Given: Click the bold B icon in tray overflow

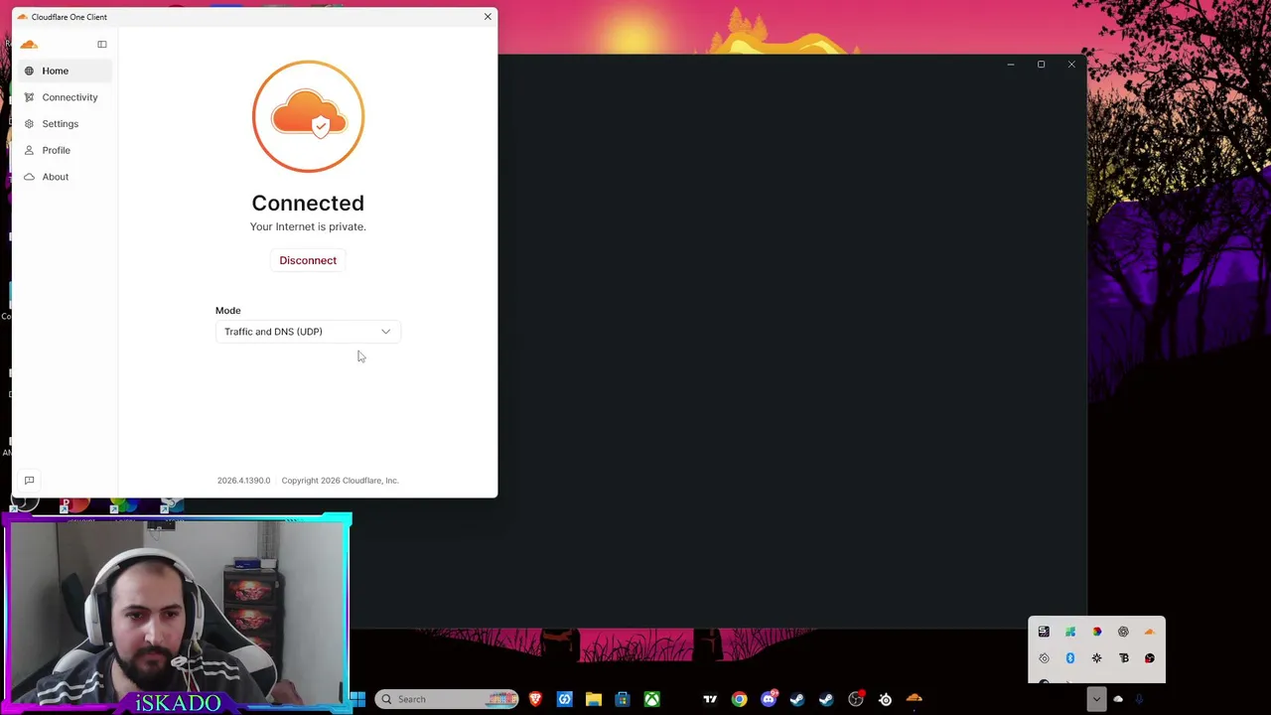Looking at the screenshot, I should (x=1123, y=658).
